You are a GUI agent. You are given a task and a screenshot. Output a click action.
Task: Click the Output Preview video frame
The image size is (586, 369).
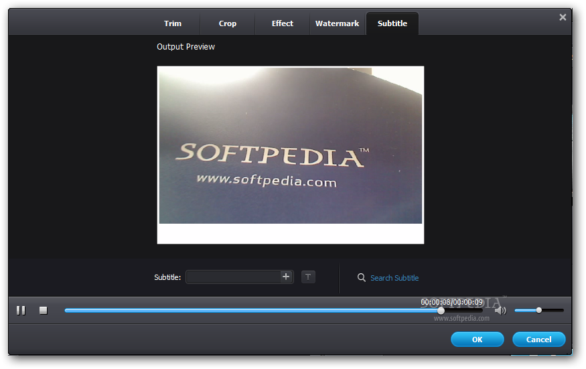point(291,155)
